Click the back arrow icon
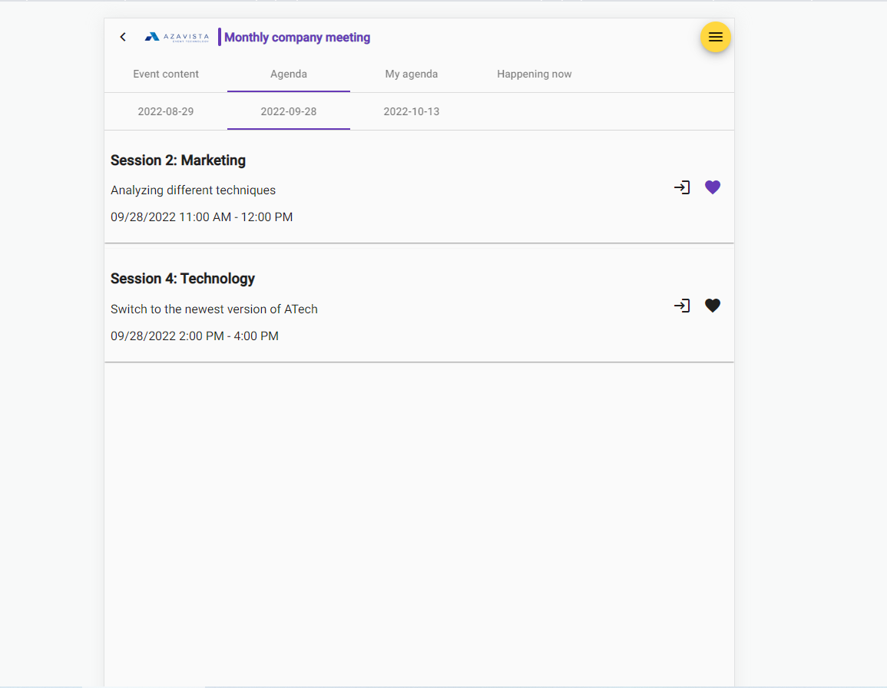The image size is (887, 688). coord(123,38)
